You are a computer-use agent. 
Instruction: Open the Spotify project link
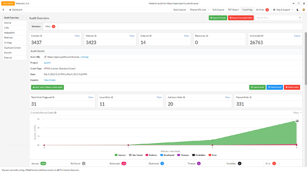pyautogui.click(x=47, y=63)
